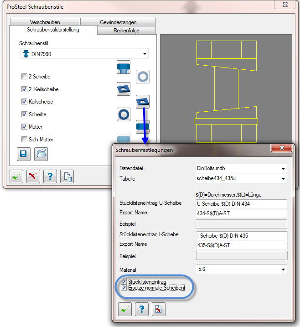Screen dimensions: 300x327
Task: Click the Sich.Mutter lock nut icon
Action: tap(124, 138)
